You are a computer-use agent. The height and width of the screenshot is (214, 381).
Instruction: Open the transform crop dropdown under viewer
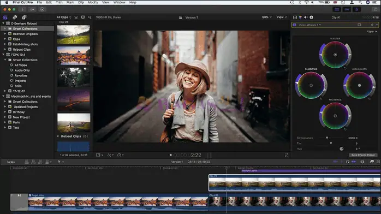click(100, 155)
